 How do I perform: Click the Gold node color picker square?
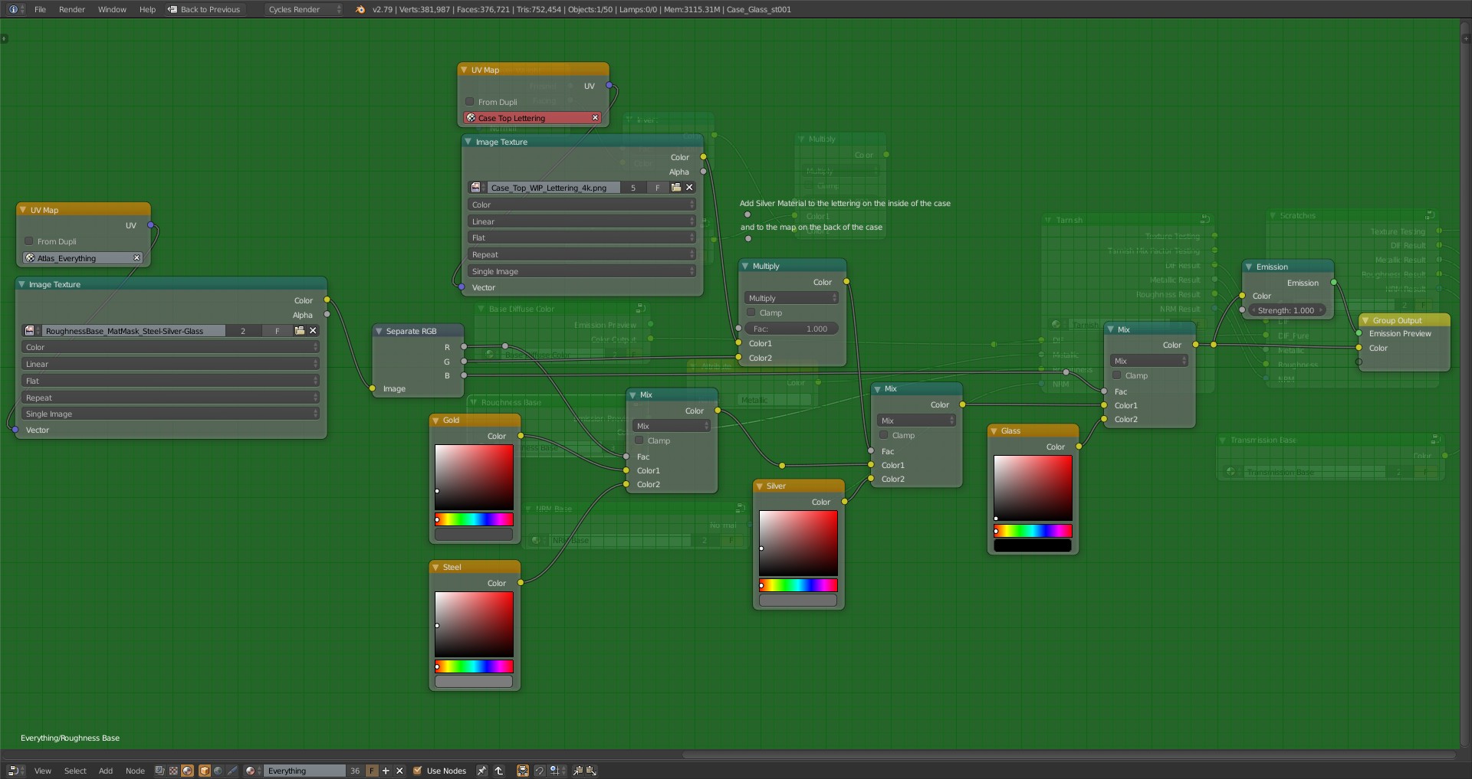click(474, 476)
